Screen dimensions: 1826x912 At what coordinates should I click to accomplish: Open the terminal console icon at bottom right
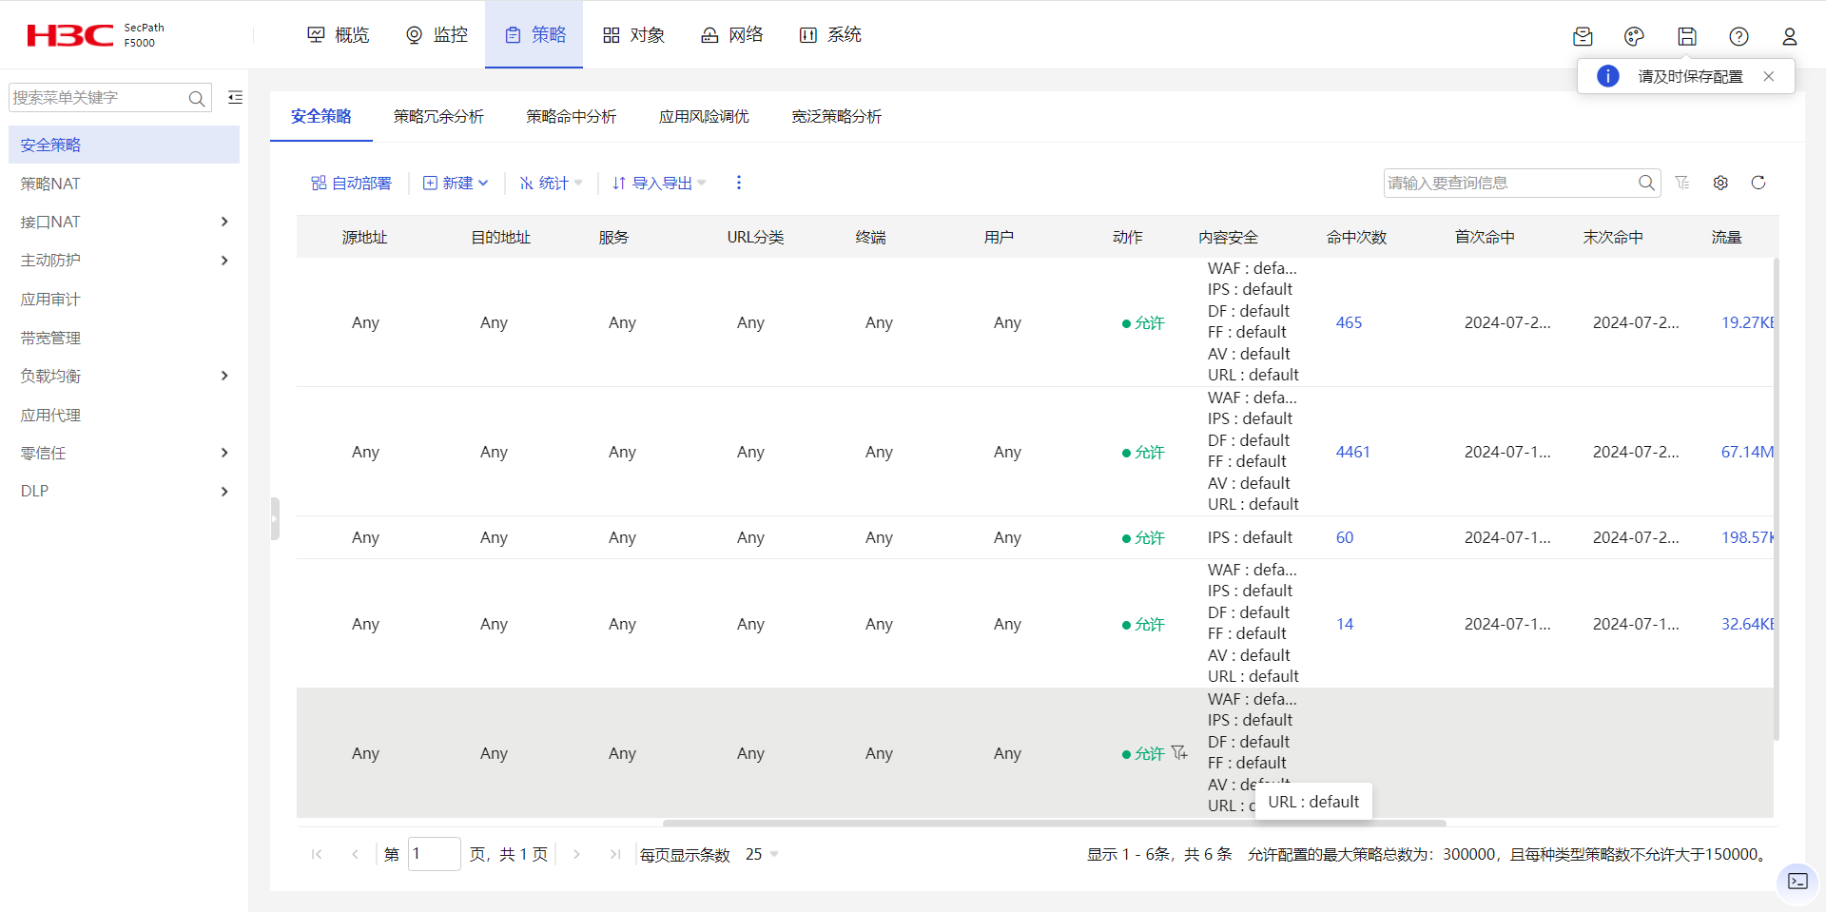1797,881
